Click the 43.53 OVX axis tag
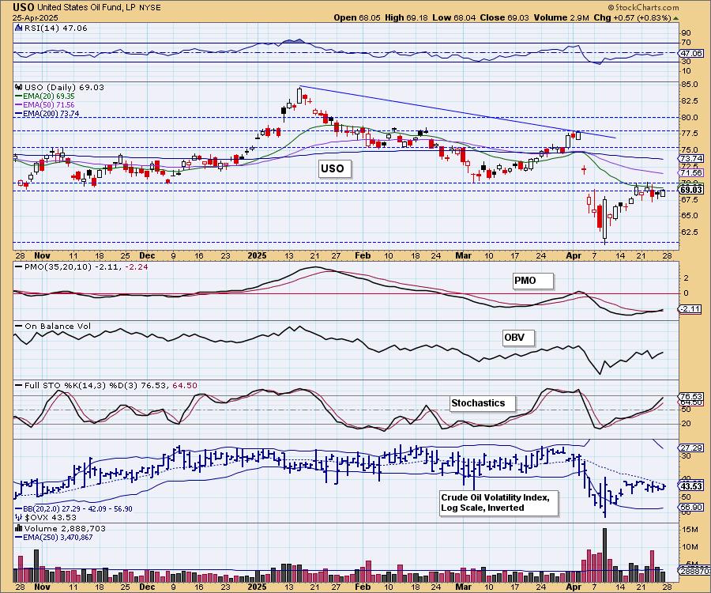 [690, 486]
